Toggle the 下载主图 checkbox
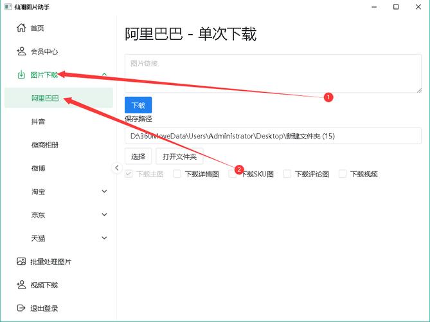Image resolution: width=430 pixels, height=322 pixels. 129,174
